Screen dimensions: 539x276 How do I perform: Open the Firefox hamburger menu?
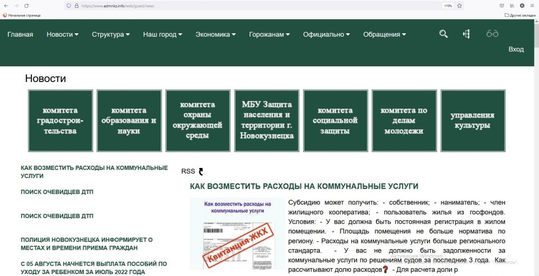coord(532,6)
